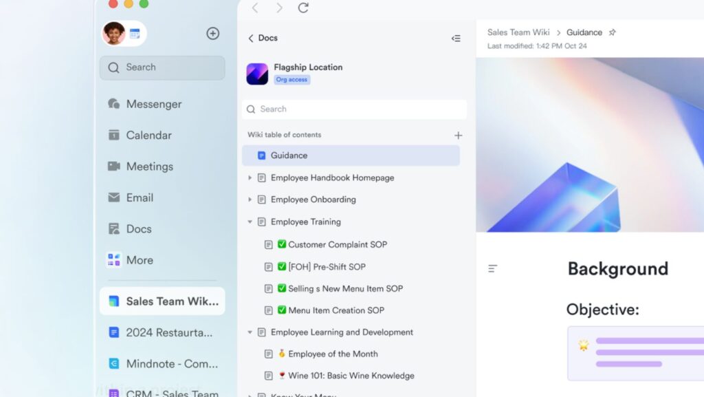Navigate back with the left arrow
The image size is (704, 397).
tap(255, 8)
